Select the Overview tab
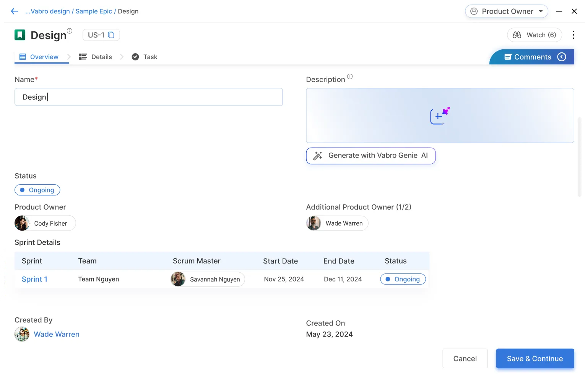585x374 pixels. click(39, 57)
